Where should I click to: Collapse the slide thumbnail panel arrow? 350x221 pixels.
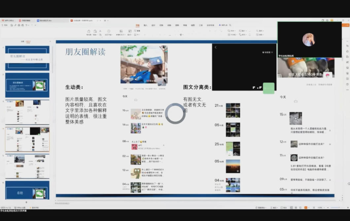[50, 42]
